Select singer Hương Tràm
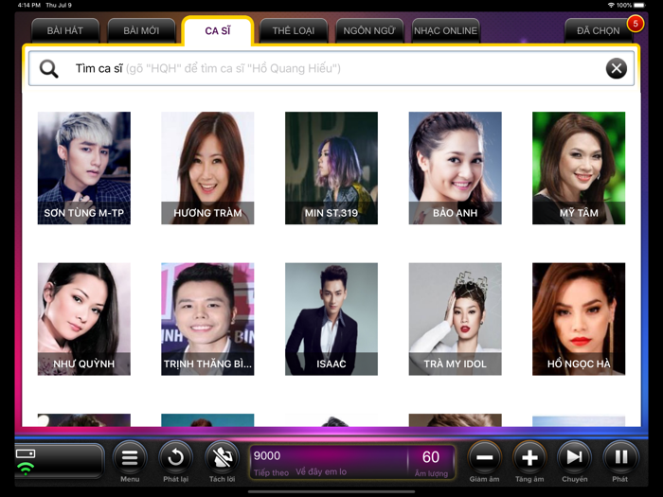Image resolution: width=663 pixels, height=497 pixels. [207, 168]
